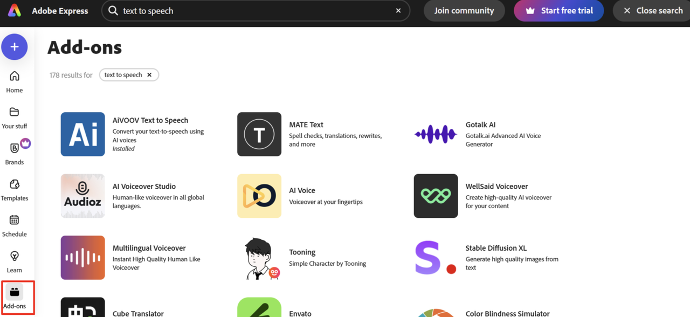Open the AiVOOV Text to Speech title
The height and width of the screenshot is (317, 690).
pos(150,120)
